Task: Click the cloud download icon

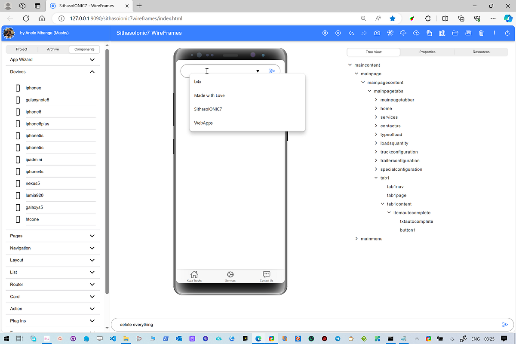Action: (403, 33)
